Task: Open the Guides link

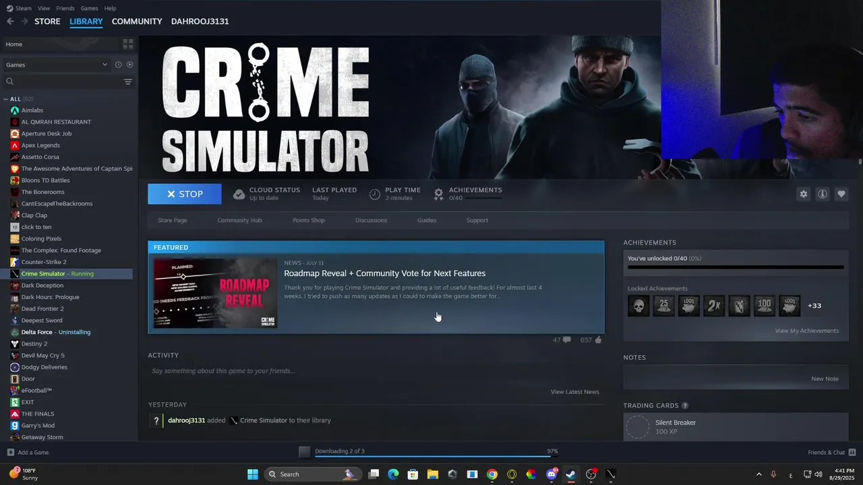Action: click(x=427, y=220)
